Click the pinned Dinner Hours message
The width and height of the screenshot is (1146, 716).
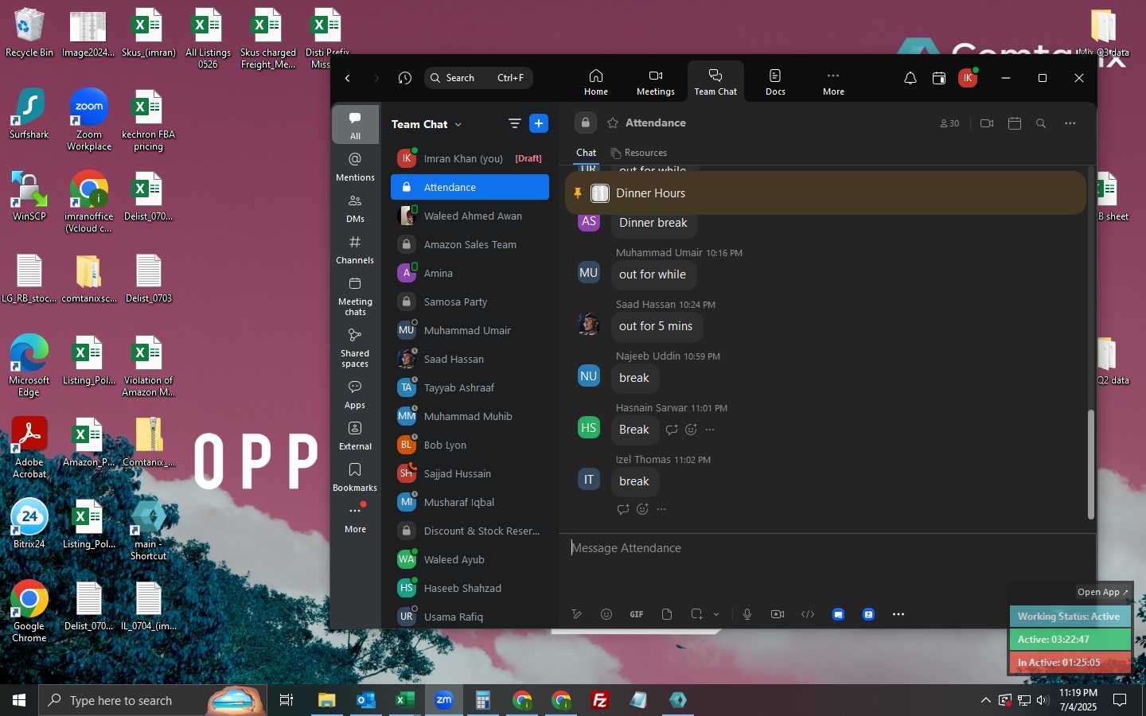click(x=825, y=193)
